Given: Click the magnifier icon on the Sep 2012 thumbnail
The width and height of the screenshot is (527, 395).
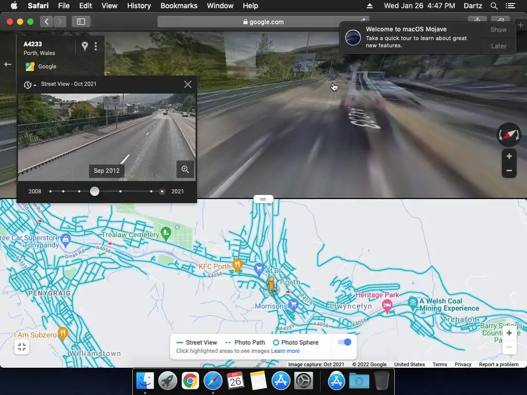Looking at the screenshot, I should click(185, 169).
